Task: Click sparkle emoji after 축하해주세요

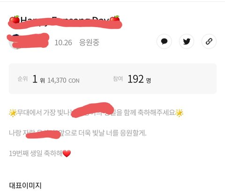Action: click(180, 113)
